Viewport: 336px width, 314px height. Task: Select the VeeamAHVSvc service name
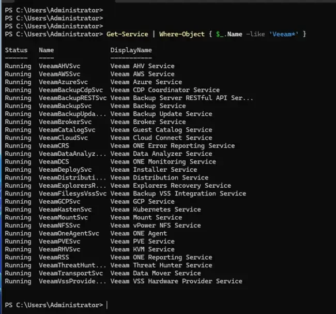59,66
